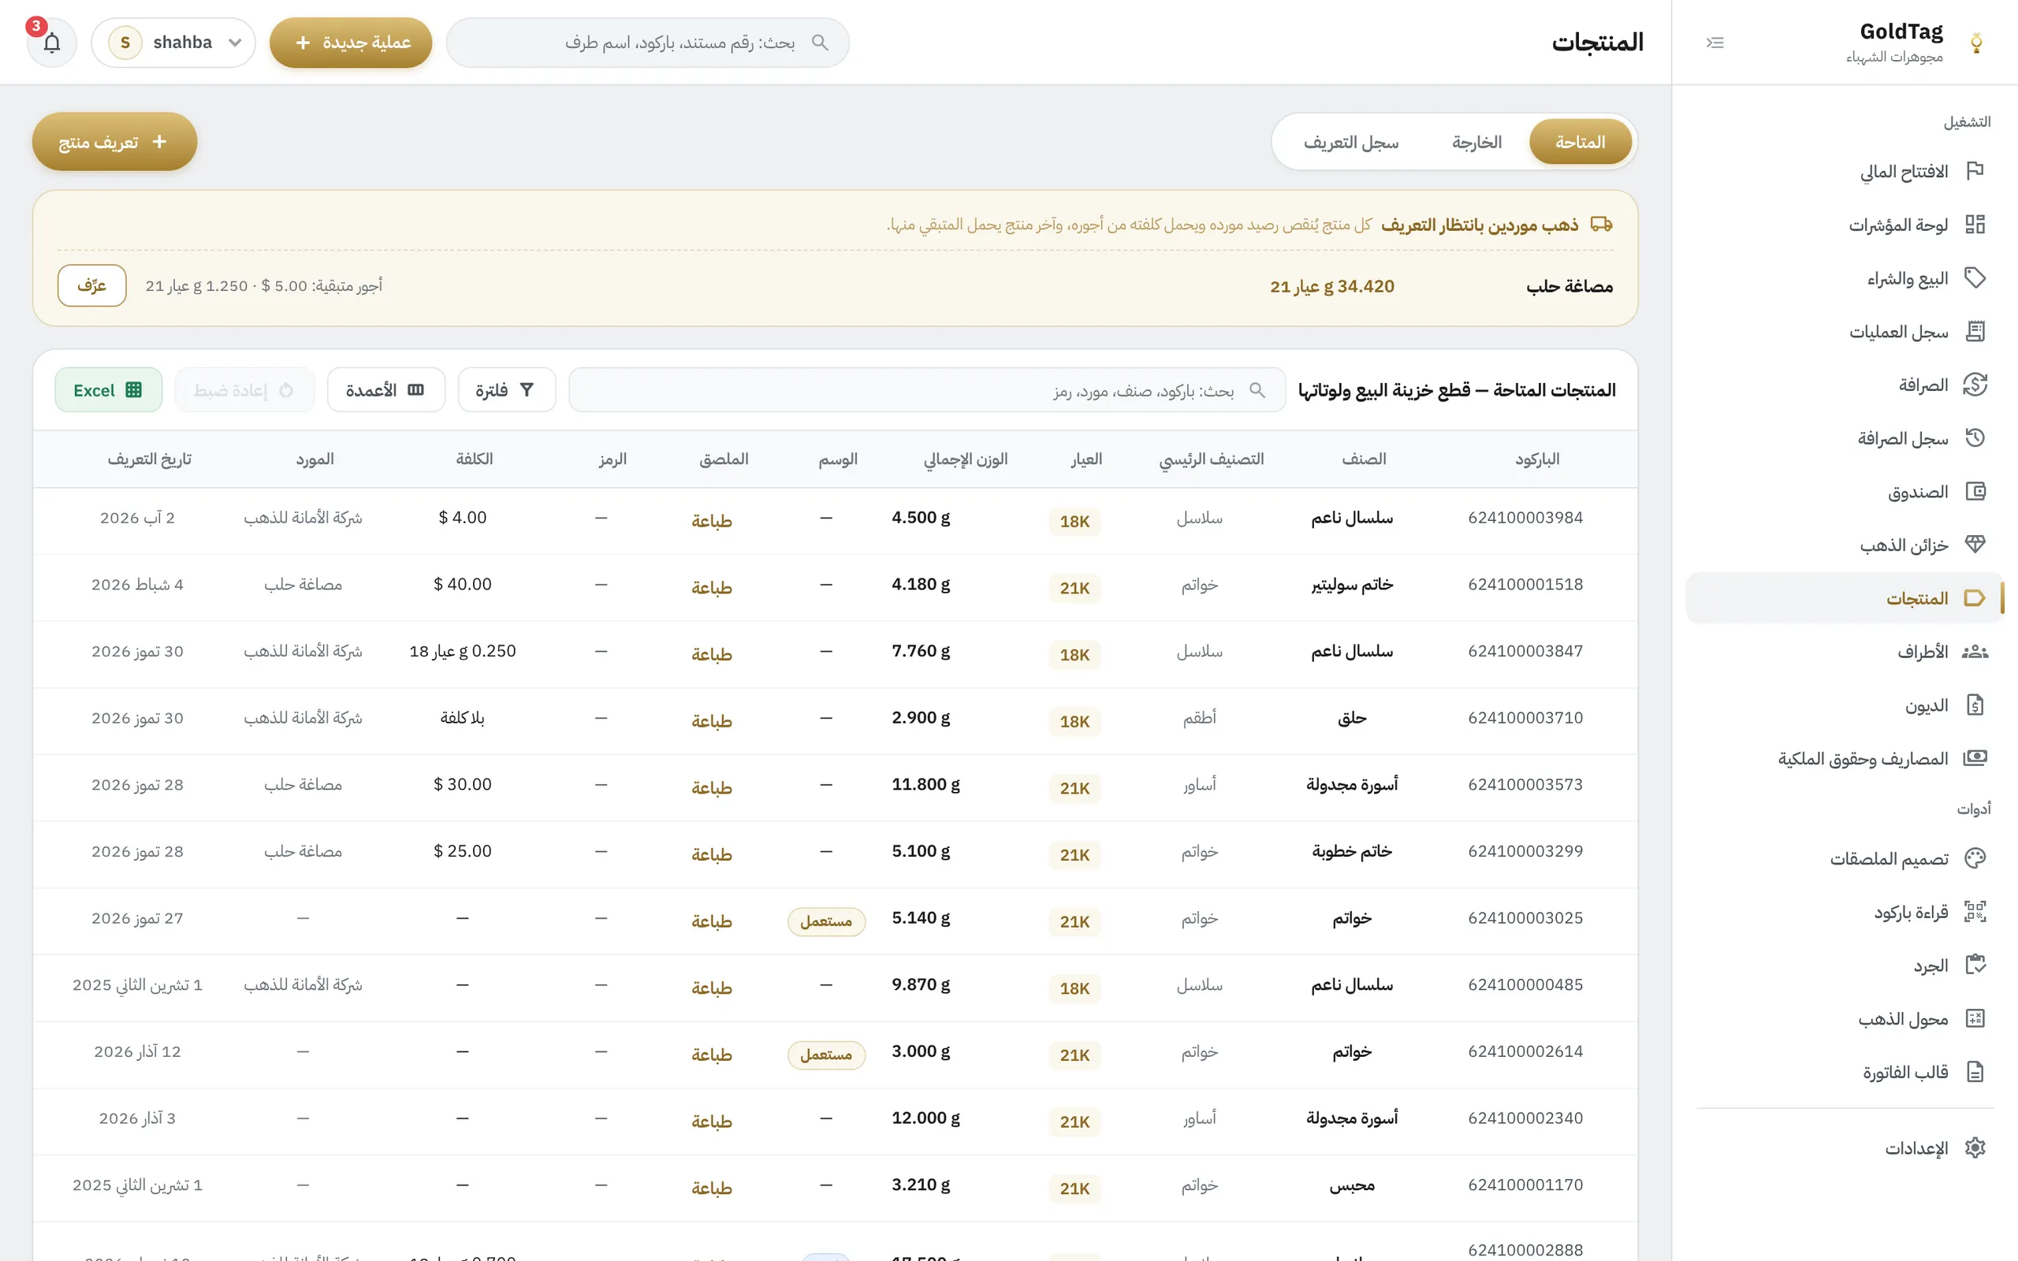2018x1261 pixels.
Task: Print label طباعة for خاتم سوليتير row
Action: pyautogui.click(x=711, y=587)
